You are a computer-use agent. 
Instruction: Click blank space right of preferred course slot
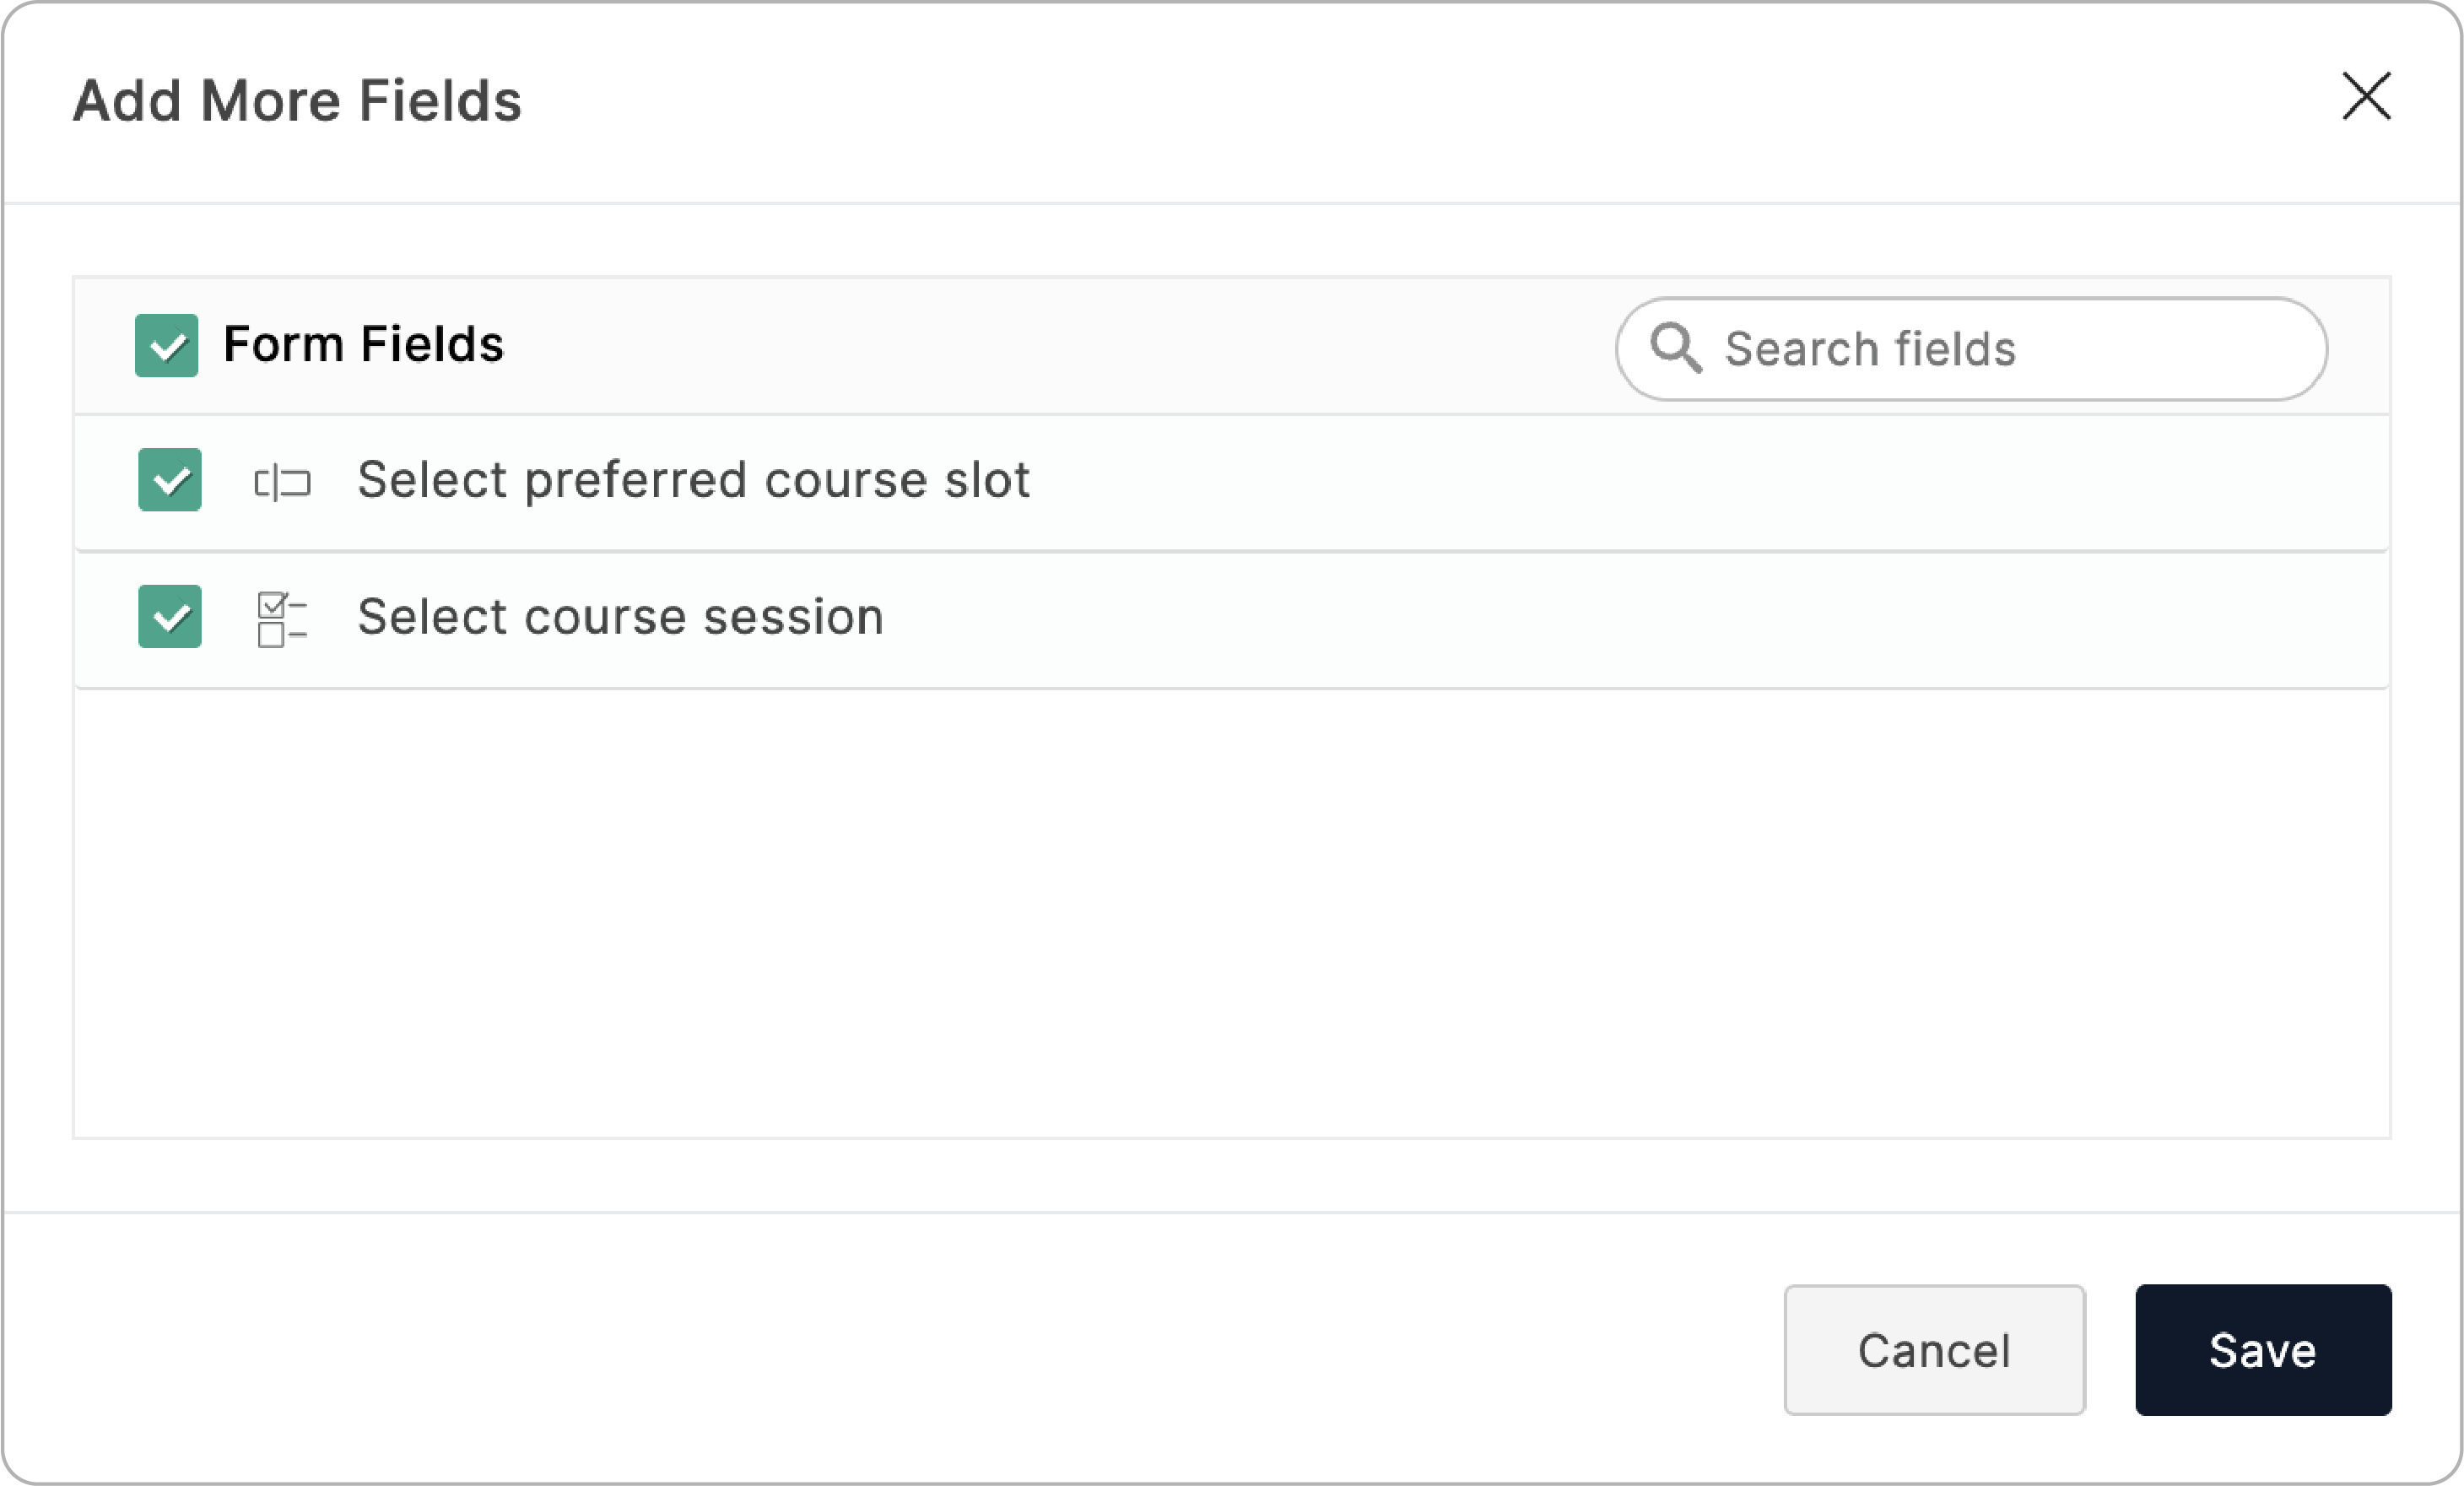[x=1700, y=482]
